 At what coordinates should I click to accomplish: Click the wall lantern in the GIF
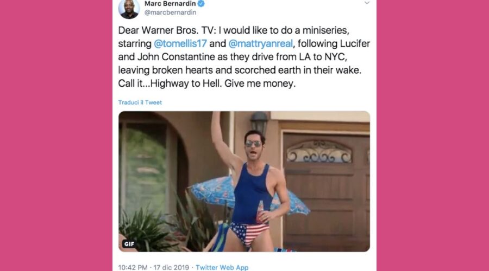click(259, 122)
